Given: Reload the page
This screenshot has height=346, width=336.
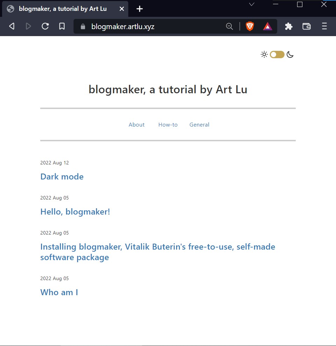Looking at the screenshot, I should pyautogui.click(x=45, y=26).
